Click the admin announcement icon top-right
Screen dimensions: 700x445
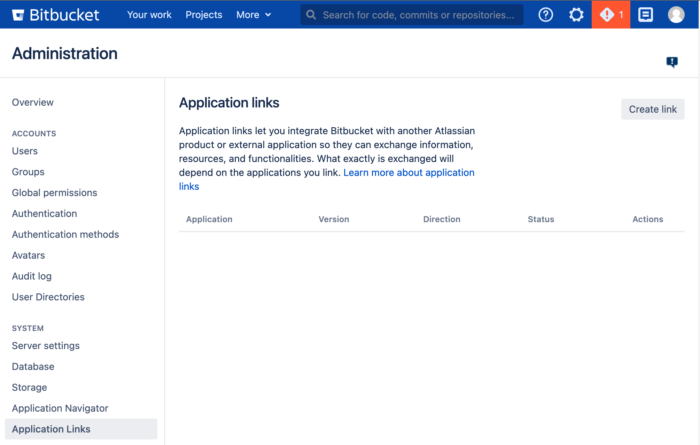[x=610, y=14]
